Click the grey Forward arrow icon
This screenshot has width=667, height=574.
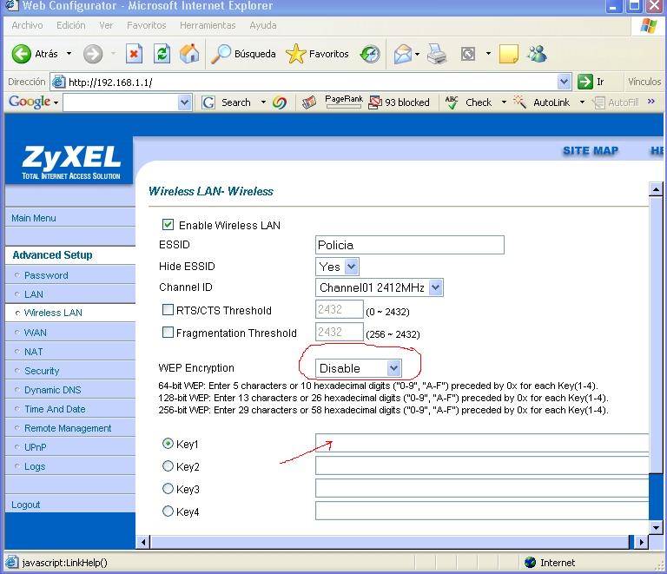93,54
